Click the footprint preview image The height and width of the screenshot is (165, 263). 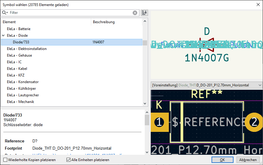pyautogui.click(x=206, y=122)
